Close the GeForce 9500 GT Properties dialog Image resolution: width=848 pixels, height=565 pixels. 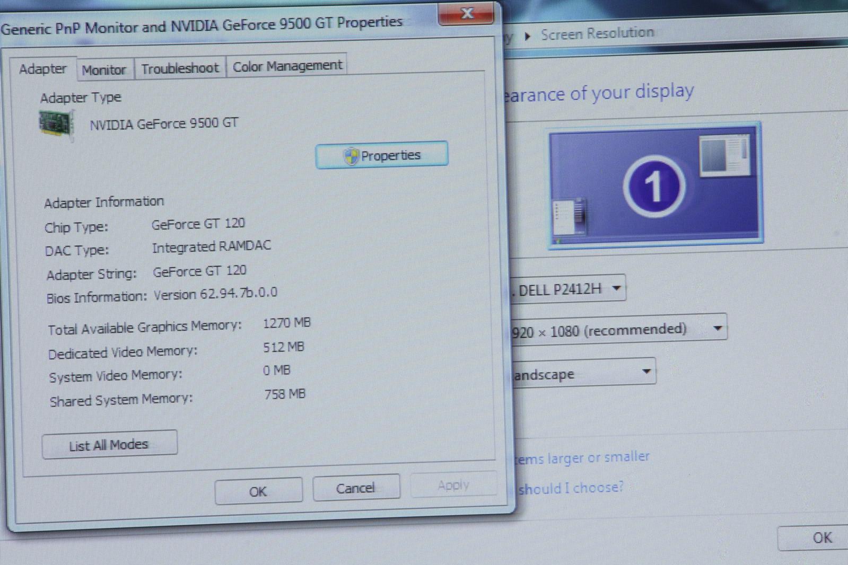[467, 13]
